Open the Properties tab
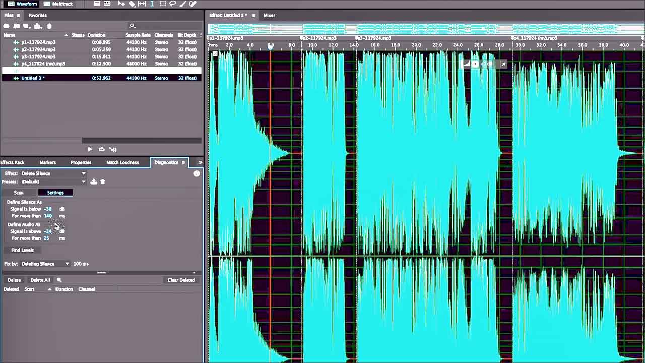645x363 pixels. tap(81, 162)
